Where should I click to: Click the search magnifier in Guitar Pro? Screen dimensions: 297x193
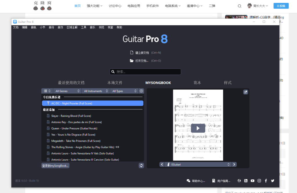click(113, 72)
